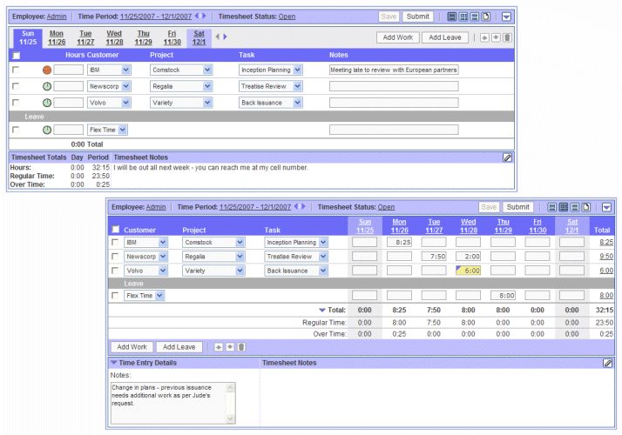The image size is (622, 435).
Task: Click Add Work button in daily view
Action: [x=397, y=37]
